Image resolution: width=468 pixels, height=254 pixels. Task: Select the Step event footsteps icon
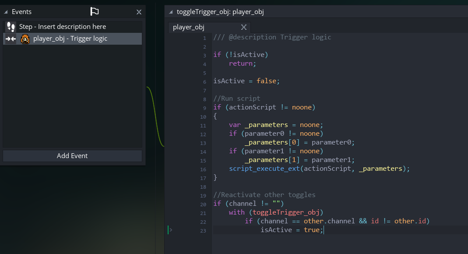tap(11, 27)
